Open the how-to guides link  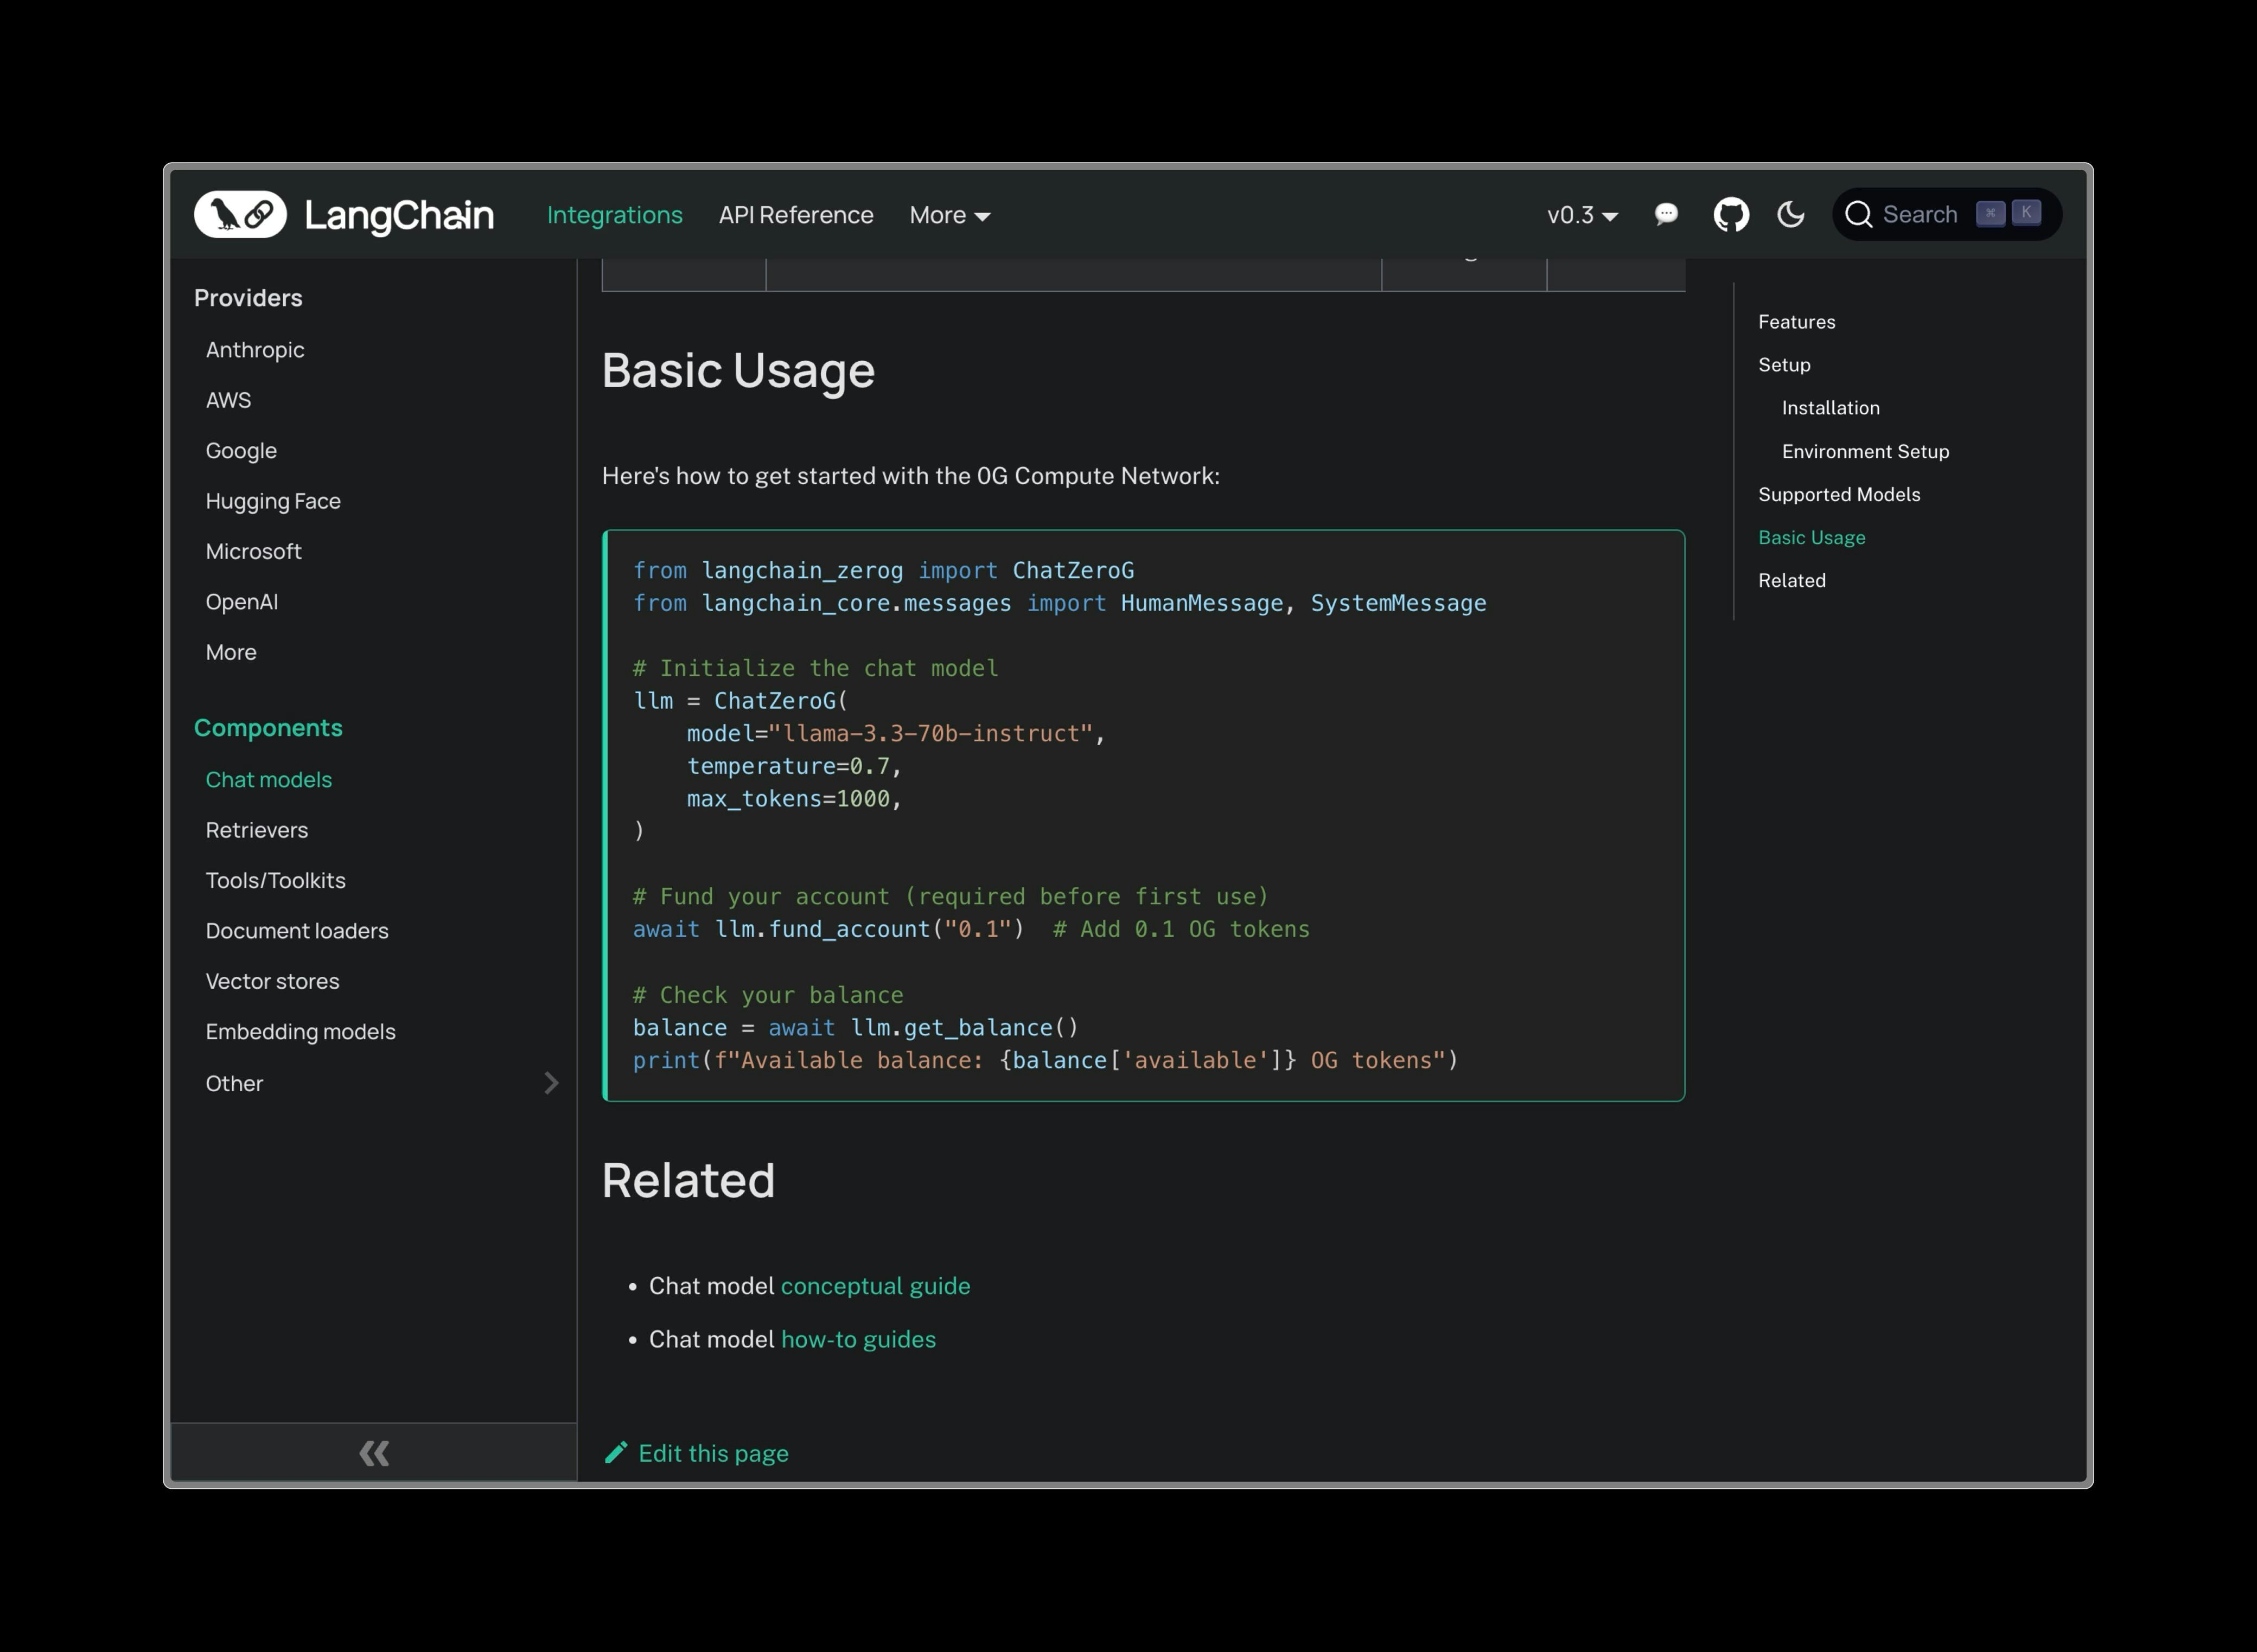858,1339
